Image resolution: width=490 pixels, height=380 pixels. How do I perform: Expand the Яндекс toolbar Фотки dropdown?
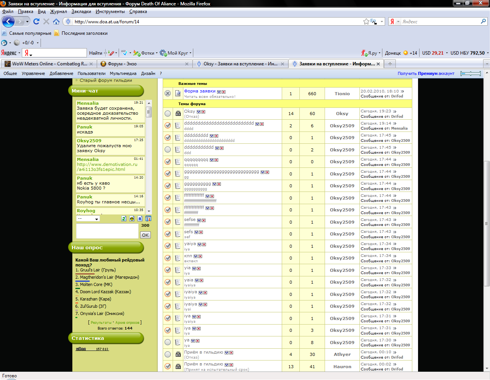[157, 53]
